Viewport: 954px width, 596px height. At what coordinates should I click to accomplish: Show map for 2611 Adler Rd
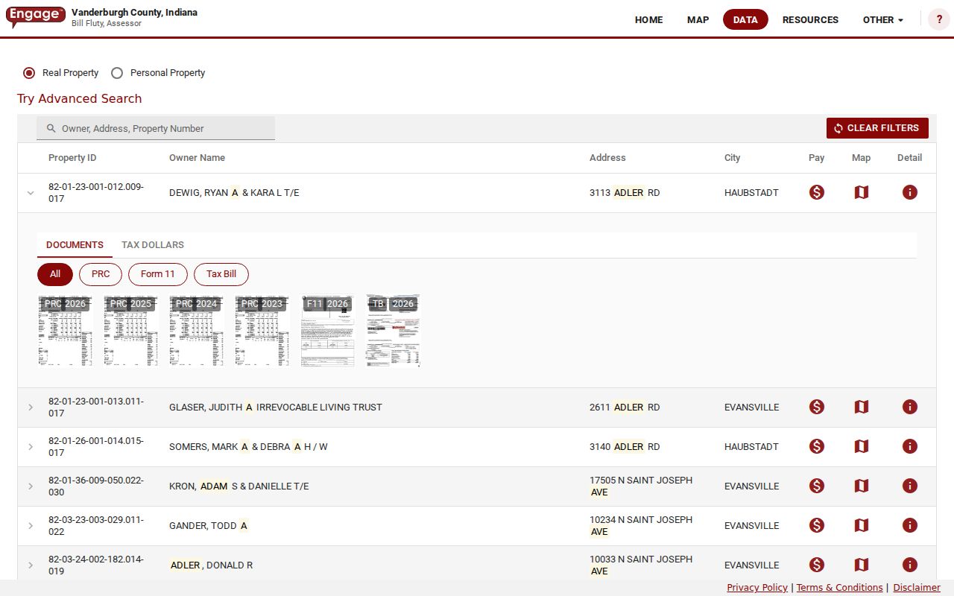click(x=862, y=407)
